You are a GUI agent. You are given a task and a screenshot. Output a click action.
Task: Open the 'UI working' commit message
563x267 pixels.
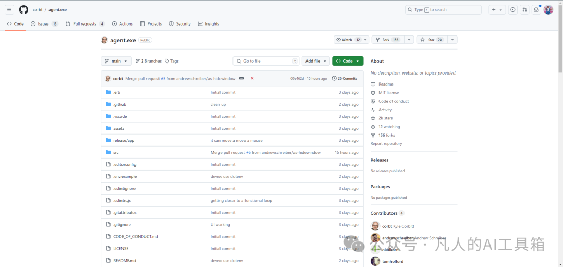point(220,225)
